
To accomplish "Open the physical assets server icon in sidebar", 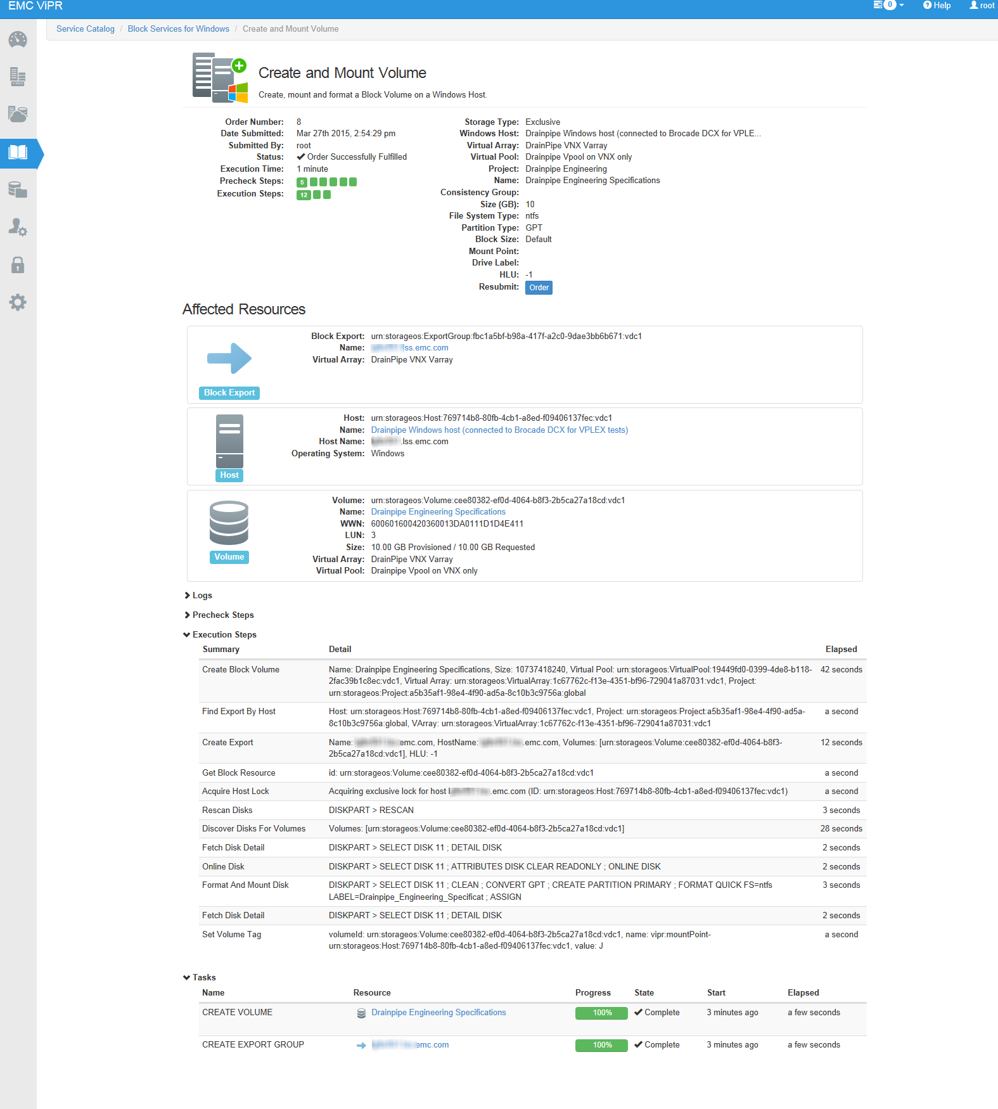I will (x=18, y=77).
